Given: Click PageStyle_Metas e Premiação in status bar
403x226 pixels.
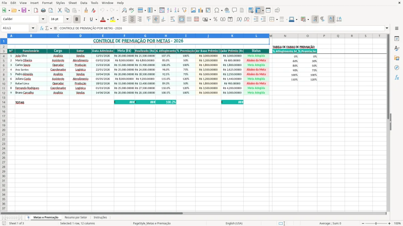Looking at the screenshot, I should tap(152, 223).
